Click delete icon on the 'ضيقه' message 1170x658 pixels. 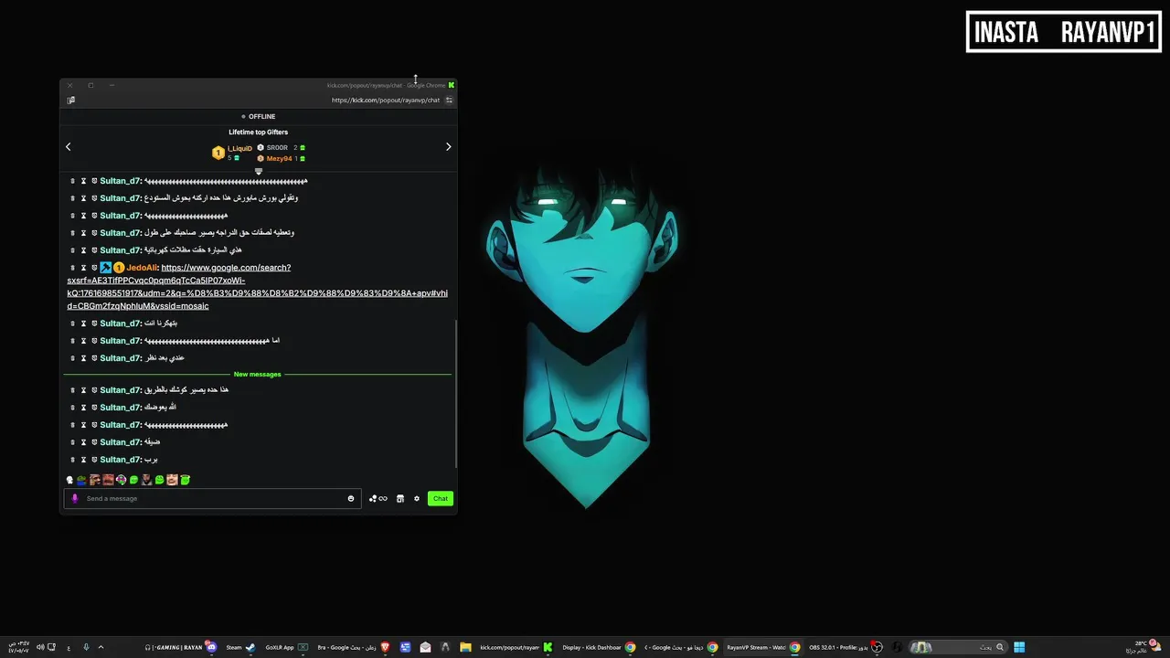click(72, 442)
